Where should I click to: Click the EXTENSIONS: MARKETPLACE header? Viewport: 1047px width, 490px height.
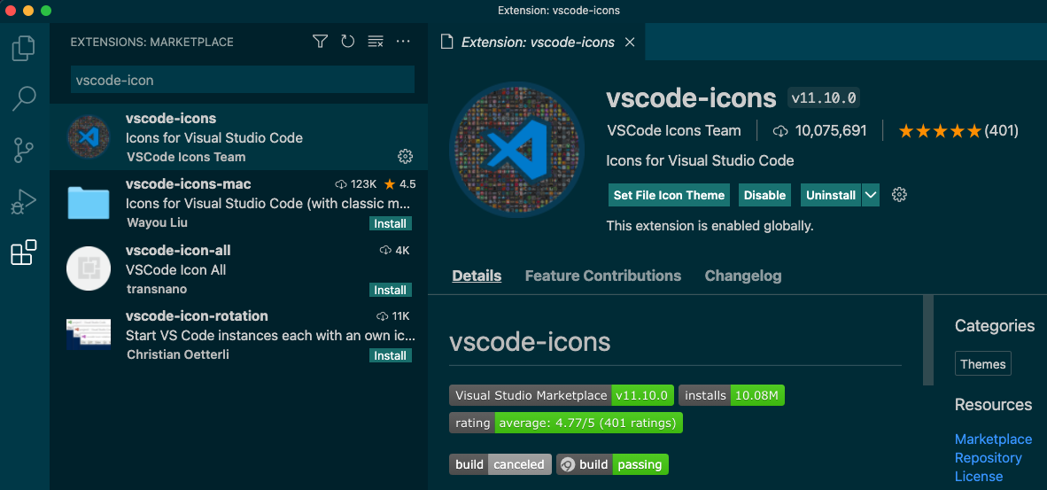[152, 42]
